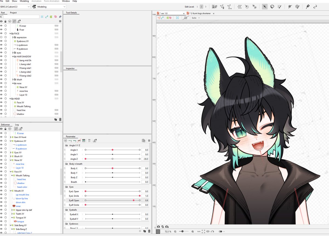This screenshot has height=236, width=329.
Task: Click the canvas zoom slider
Action: (184, 232)
